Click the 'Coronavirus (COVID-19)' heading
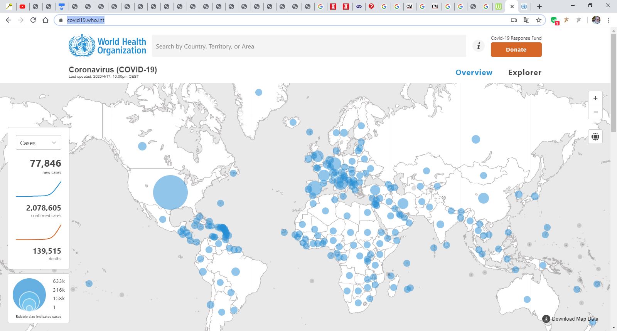Image resolution: width=617 pixels, height=331 pixels. 113,70
